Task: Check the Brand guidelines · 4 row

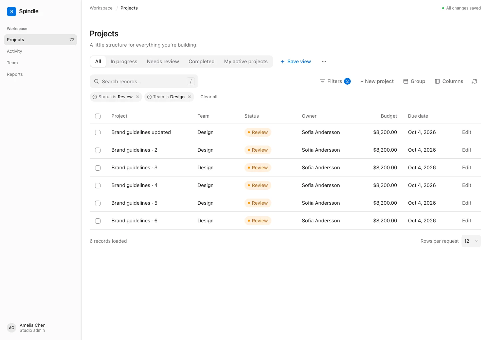Action: point(98,186)
